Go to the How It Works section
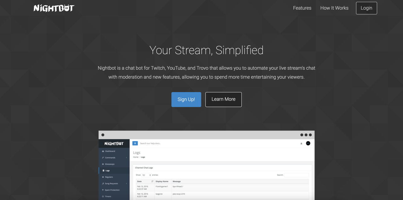This screenshot has height=200, width=403. click(x=334, y=8)
